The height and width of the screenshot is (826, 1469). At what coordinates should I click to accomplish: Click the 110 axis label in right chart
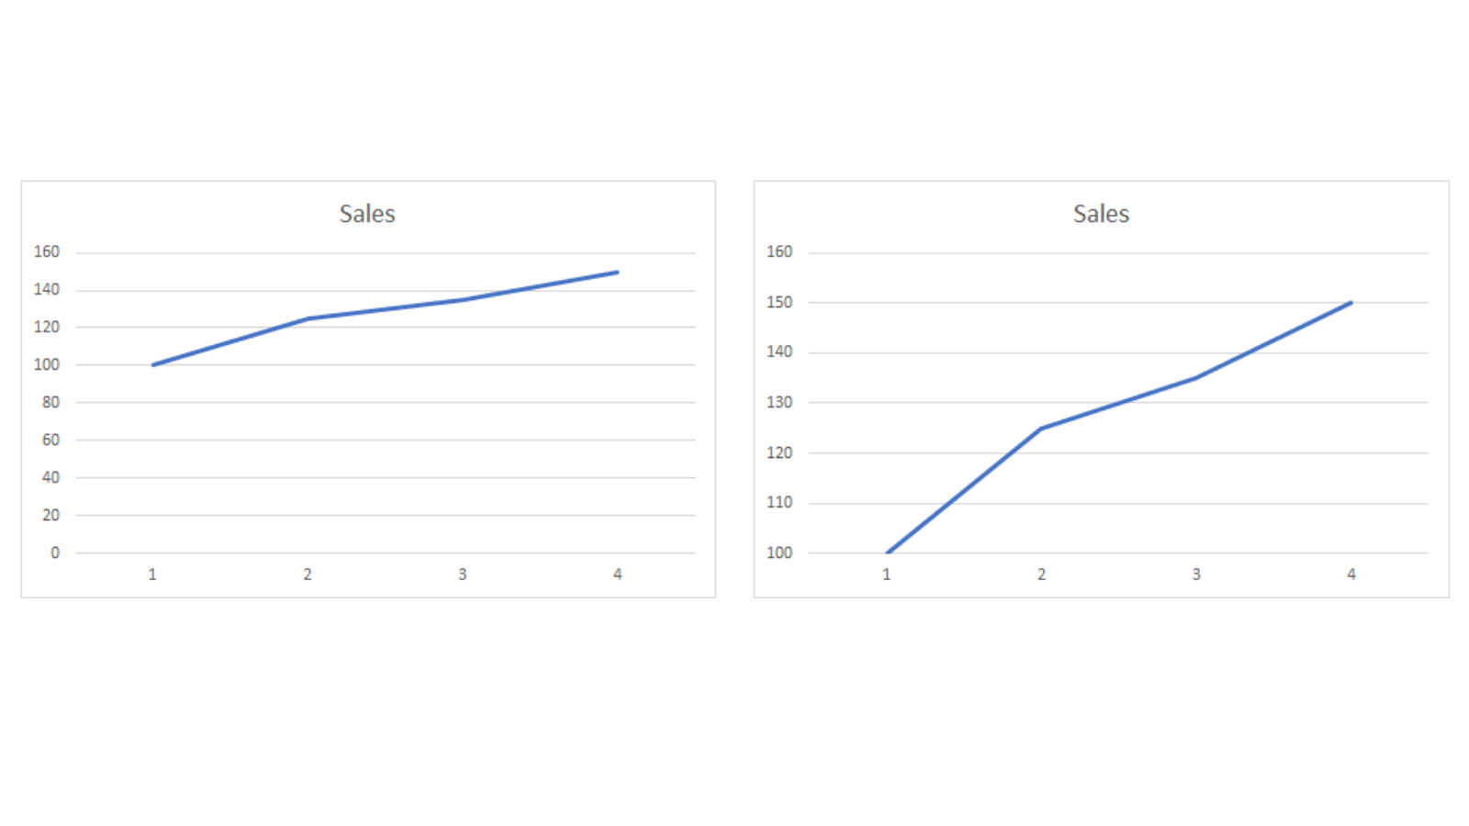pos(779,502)
